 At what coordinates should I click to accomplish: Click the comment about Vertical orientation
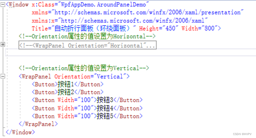tap(84, 68)
